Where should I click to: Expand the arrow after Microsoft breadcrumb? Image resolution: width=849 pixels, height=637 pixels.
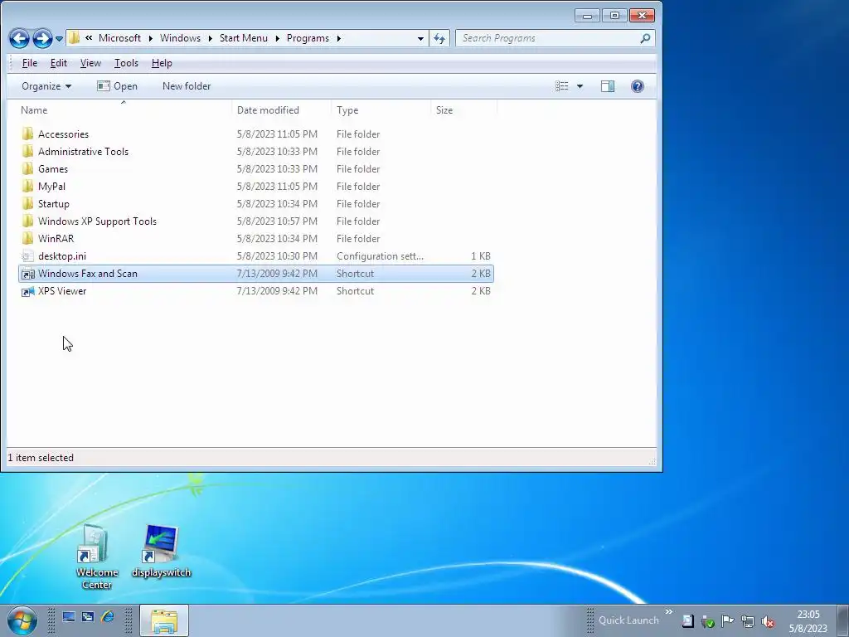tap(151, 38)
